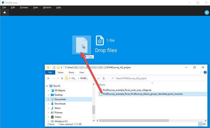
Task: Click the PIX4Dsurvey home icon
Action: [5, 12]
